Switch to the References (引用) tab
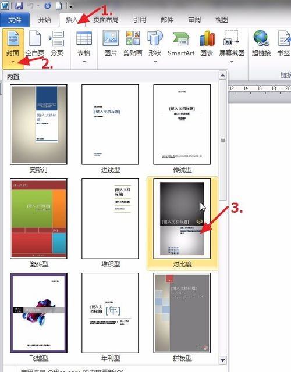Screen dimensions: 291x372 click(x=140, y=20)
